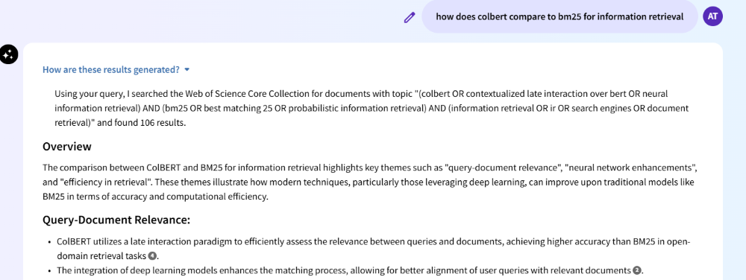The height and width of the screenshot is (280, 746).
Task: Click the caret beside 'How are these results generated?'
Action: (187, 70)
